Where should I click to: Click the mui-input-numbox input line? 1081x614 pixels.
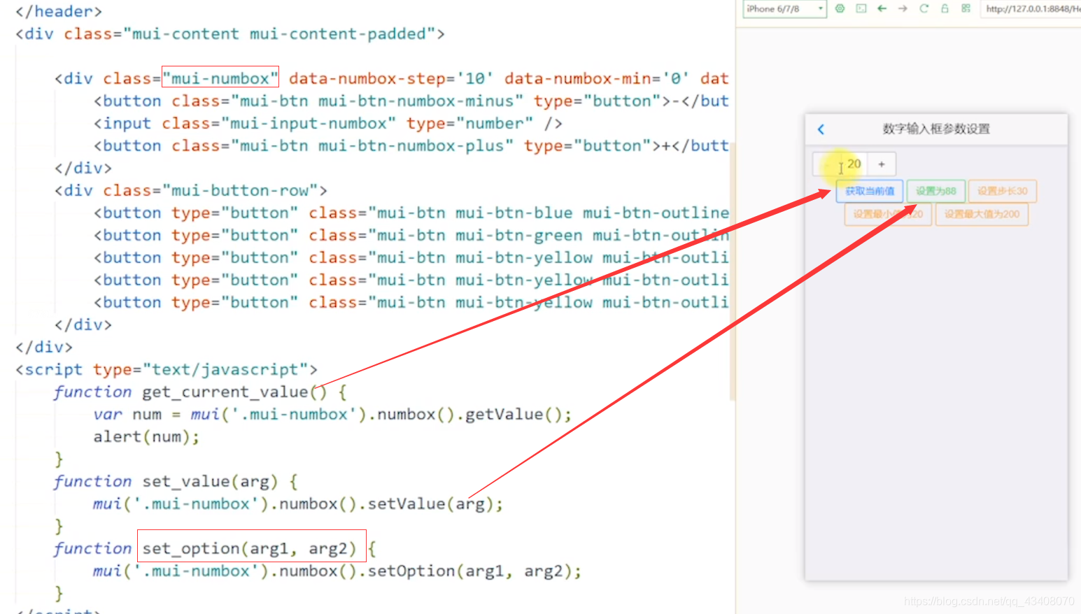(x=327, y=123)
